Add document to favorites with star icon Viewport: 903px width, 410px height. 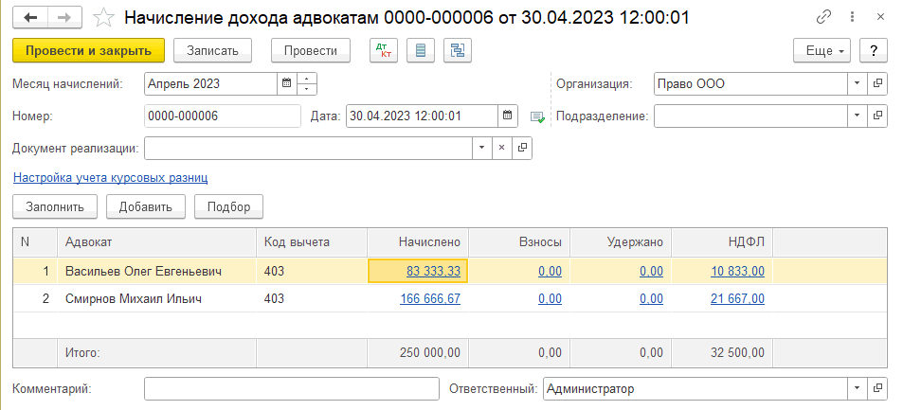[106, 18]
